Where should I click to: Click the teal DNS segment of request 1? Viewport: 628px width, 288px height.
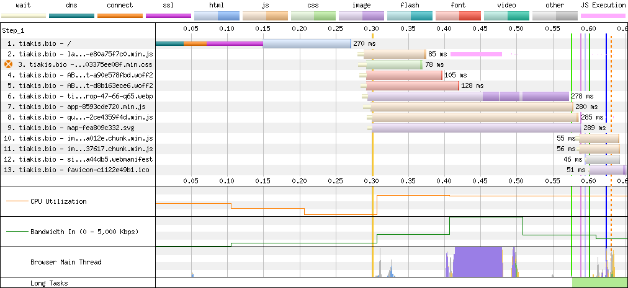click(170, 43)
